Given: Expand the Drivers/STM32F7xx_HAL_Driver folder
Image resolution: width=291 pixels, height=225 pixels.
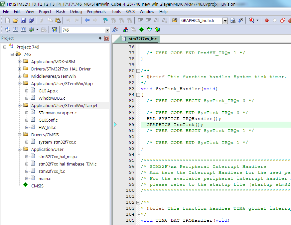Looking at the screenshot, I should pos(20,69).
